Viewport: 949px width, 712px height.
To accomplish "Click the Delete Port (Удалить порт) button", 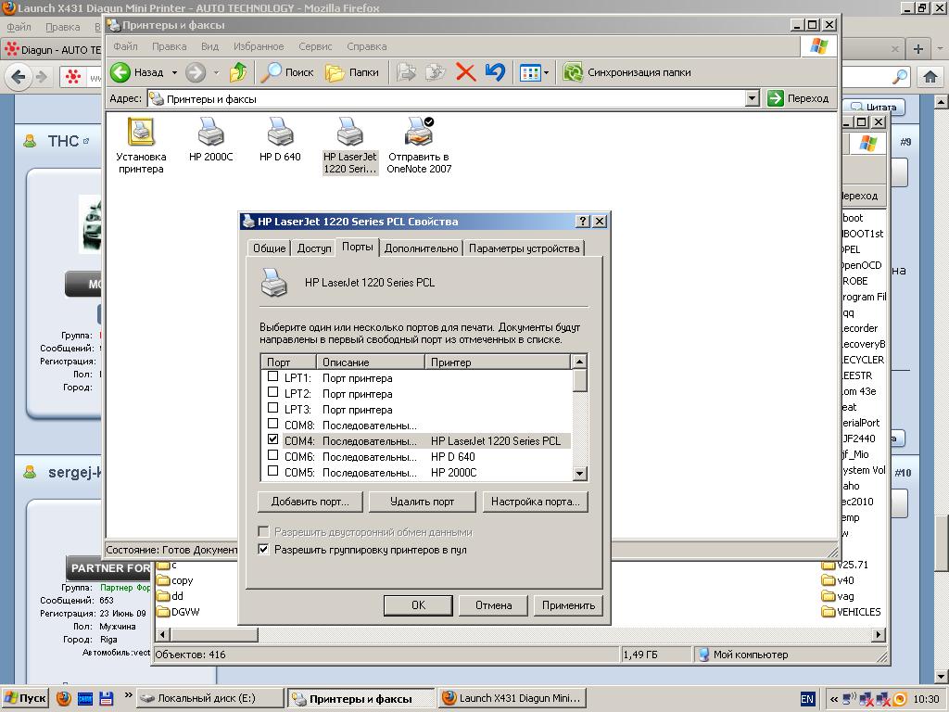I will [x=422, y=502].
